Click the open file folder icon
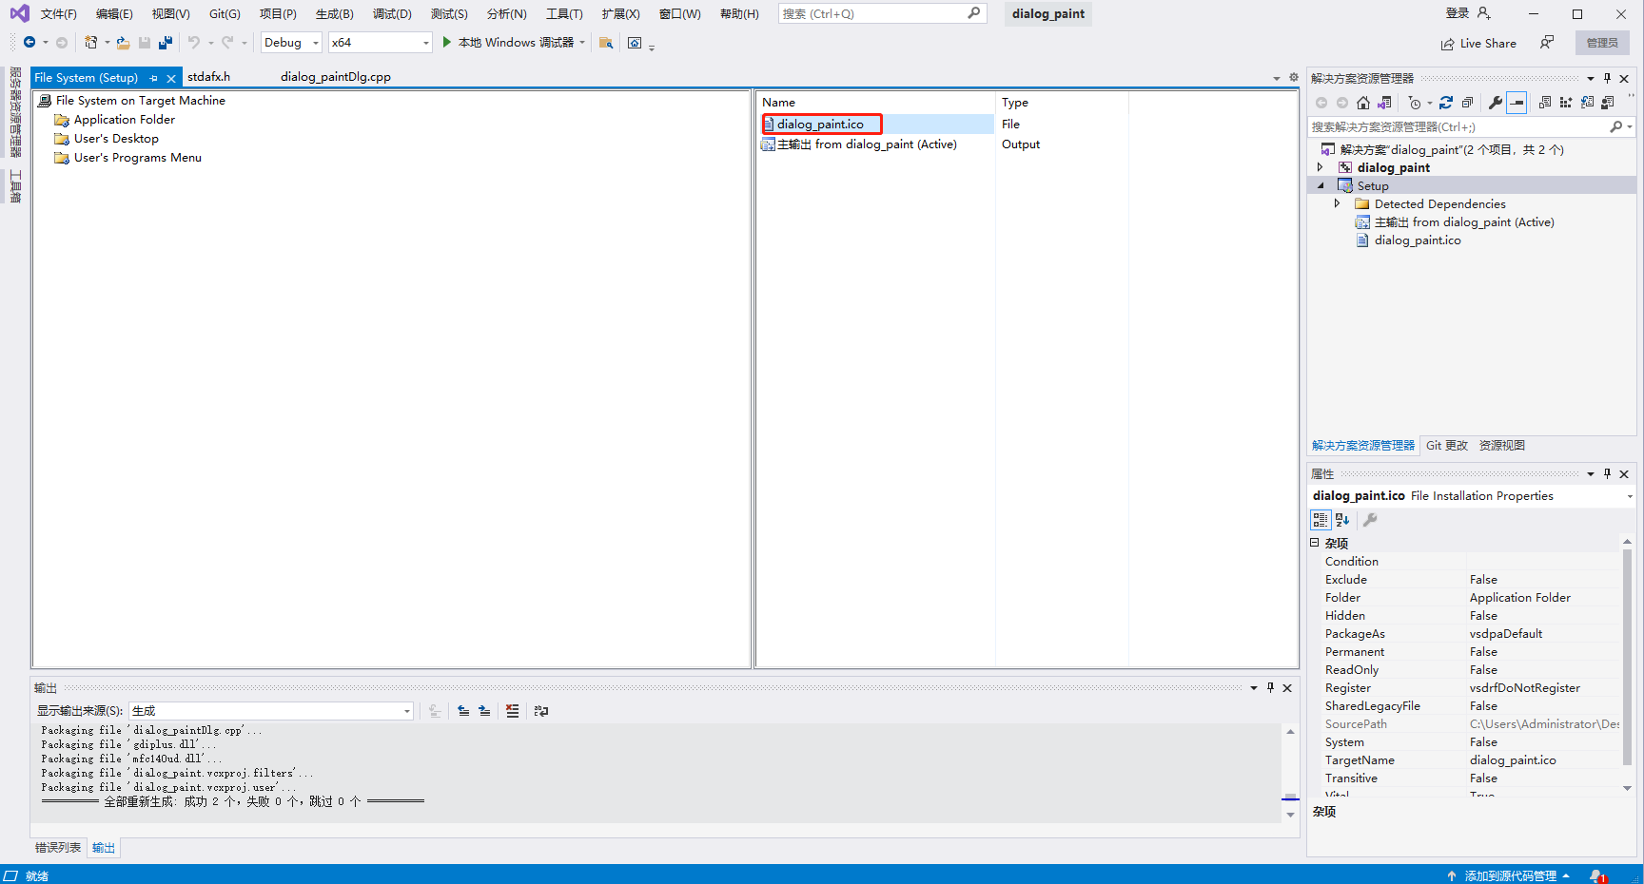The height and width of the screenshot is (884, 1644). click(123, 43)
